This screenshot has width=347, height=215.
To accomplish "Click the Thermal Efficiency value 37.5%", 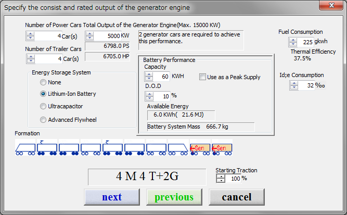I will coord(302,58).
